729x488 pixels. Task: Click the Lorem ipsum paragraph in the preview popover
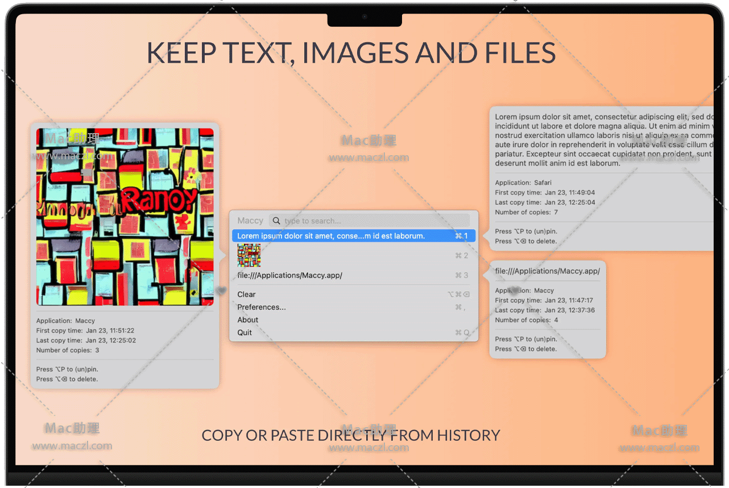(603, 140)
